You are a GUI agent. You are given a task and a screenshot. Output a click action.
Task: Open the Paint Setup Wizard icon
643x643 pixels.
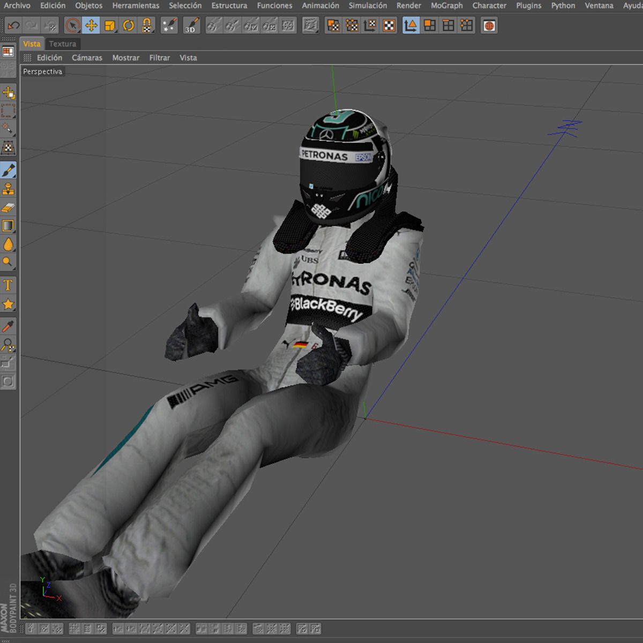point(169,25)
